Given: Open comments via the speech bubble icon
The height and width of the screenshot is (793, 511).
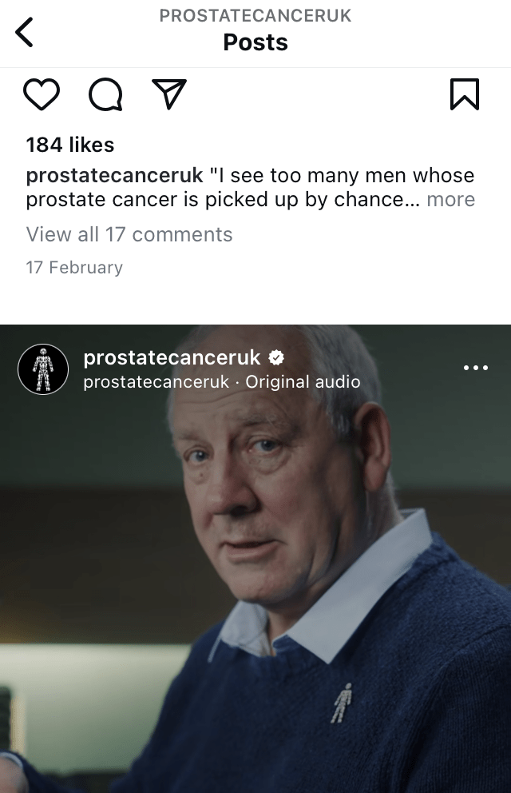Looking at the screenshot, I should 105,94.
